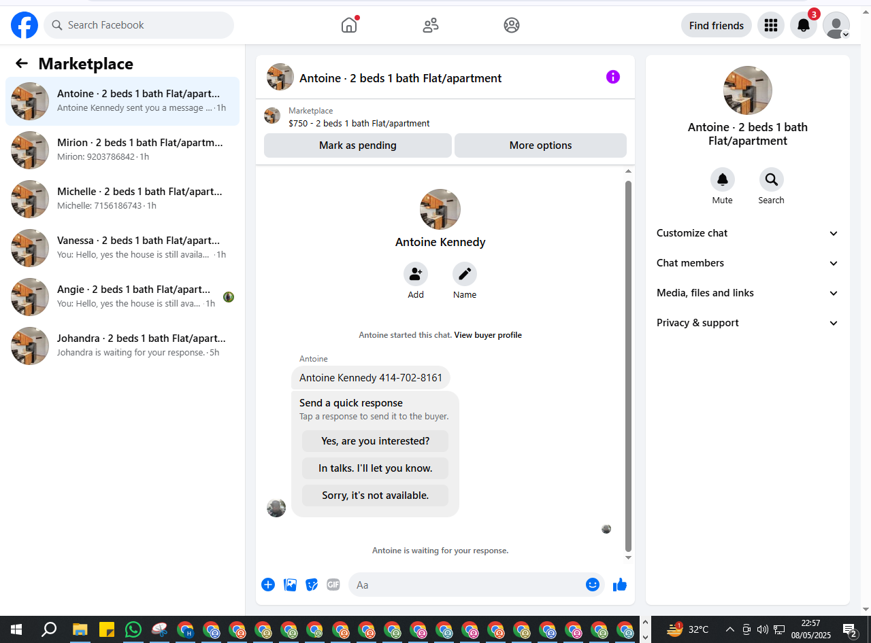Expand the Chat members section
Viewport: 871px width, 643px height.
[x=748, y=263]
